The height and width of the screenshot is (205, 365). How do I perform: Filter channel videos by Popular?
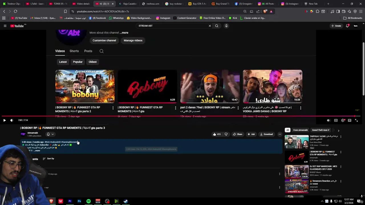click(78, 62)
